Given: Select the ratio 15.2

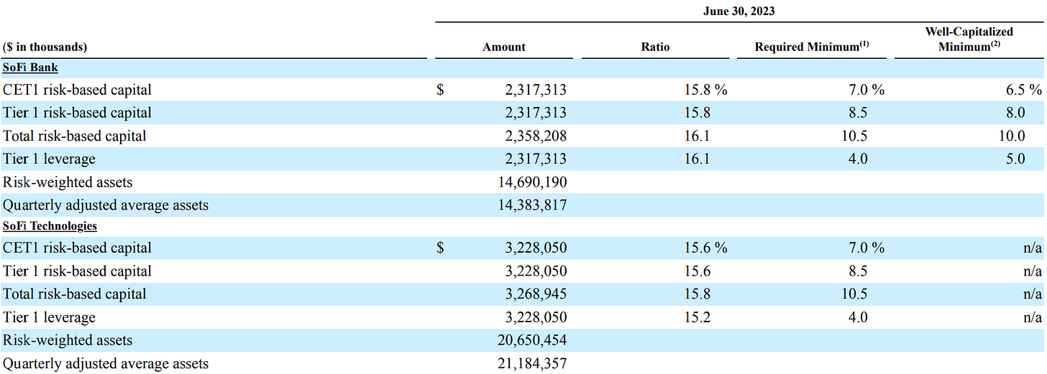Looking at the screenshot, I should pyautogui.click(x=697, y=317).
